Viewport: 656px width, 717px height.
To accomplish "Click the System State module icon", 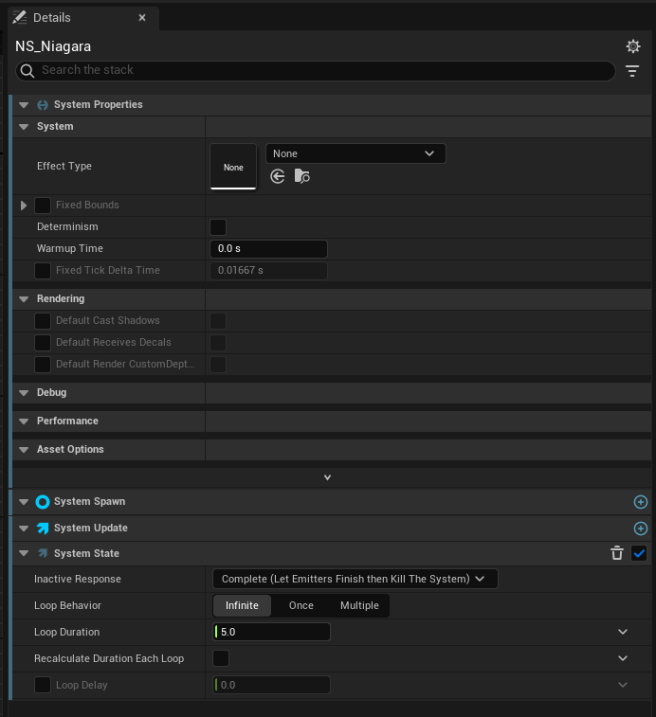I will coord(43,553).
